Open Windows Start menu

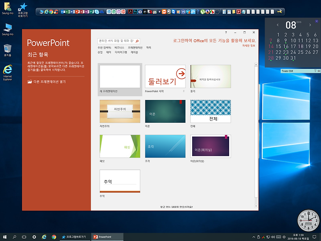(x=5, y=237)
